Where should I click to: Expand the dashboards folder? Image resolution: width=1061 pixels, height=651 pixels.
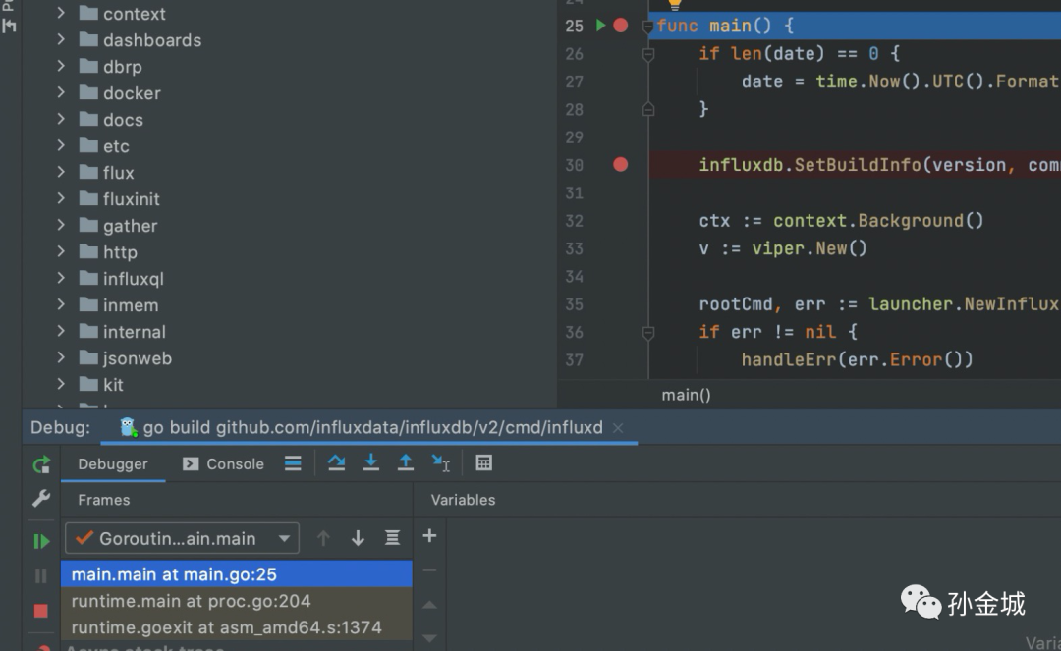coord(61,40)
